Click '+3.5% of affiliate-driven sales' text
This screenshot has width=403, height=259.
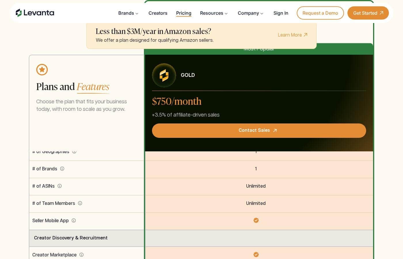[186, 115]
